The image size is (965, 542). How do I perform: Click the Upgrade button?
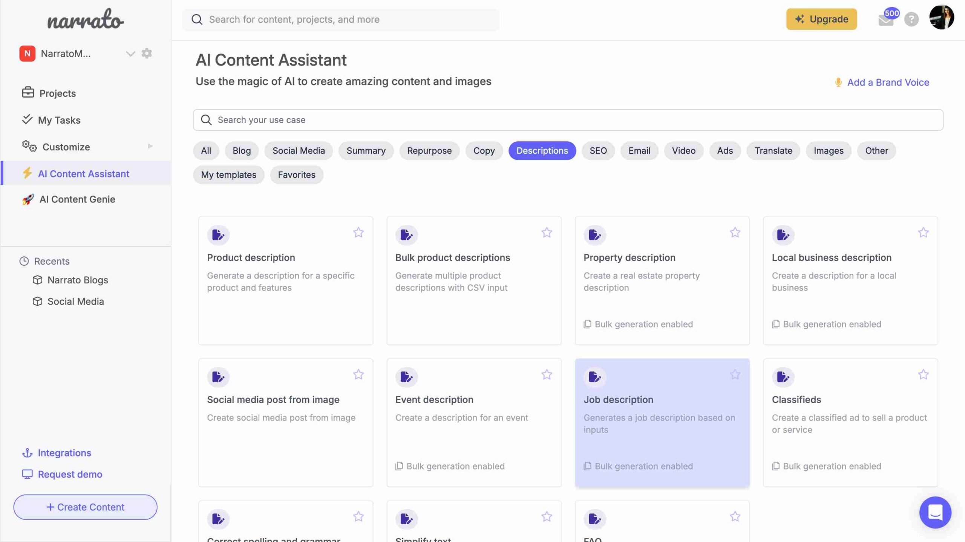[822, 19]
